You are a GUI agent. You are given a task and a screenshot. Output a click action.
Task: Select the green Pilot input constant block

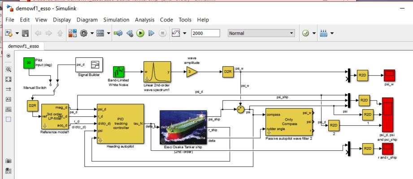click(x=29, y=63)
